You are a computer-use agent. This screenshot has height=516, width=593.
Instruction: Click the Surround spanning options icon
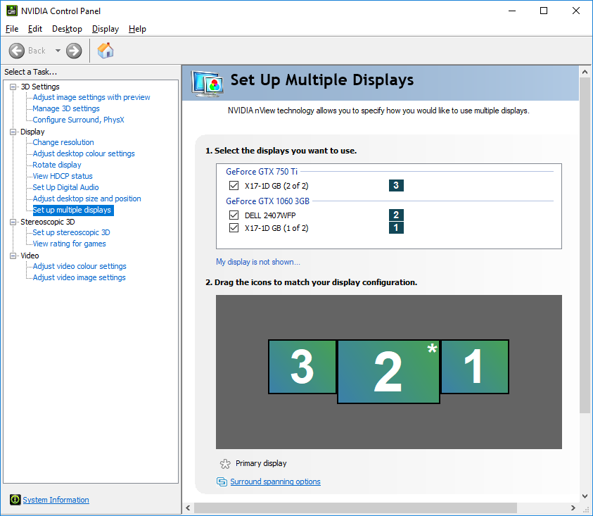[x=222, y=482]
